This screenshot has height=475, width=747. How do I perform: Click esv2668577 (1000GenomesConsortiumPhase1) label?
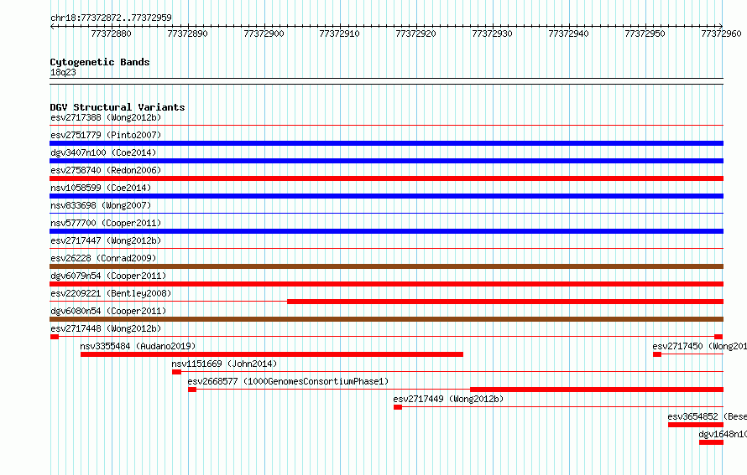click(288, 381)
